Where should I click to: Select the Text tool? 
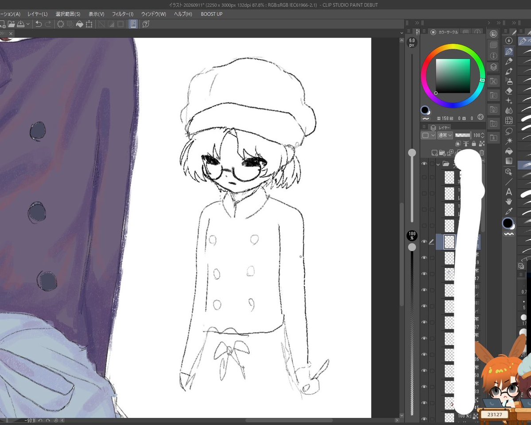click(509, 191)
